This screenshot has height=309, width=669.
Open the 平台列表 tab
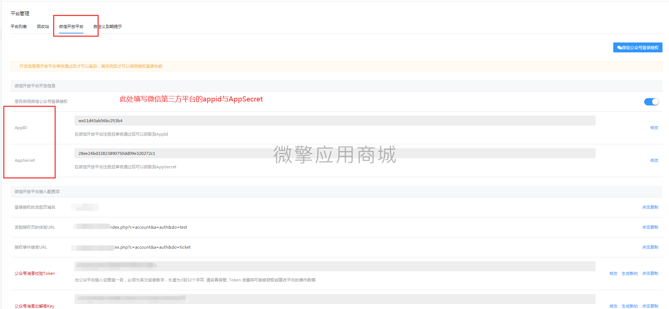19,27
